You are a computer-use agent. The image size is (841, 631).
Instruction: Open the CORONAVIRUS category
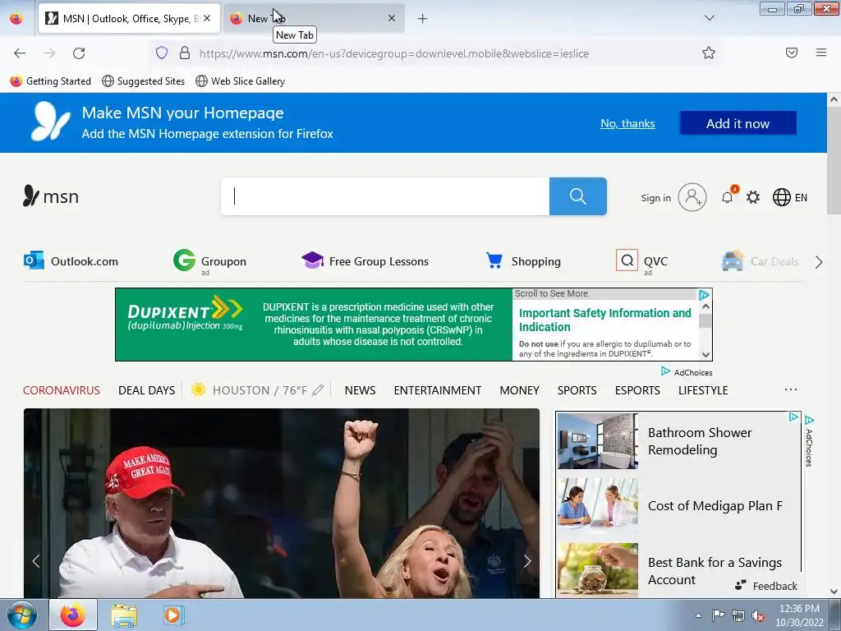click(62, 390)
